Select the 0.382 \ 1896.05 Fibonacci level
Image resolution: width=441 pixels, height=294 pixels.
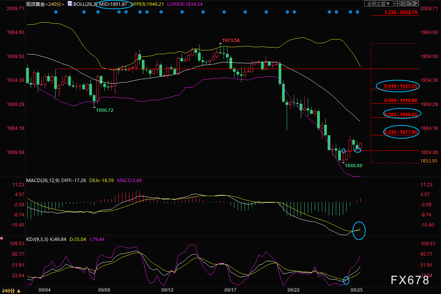click(x=401, y=114)
